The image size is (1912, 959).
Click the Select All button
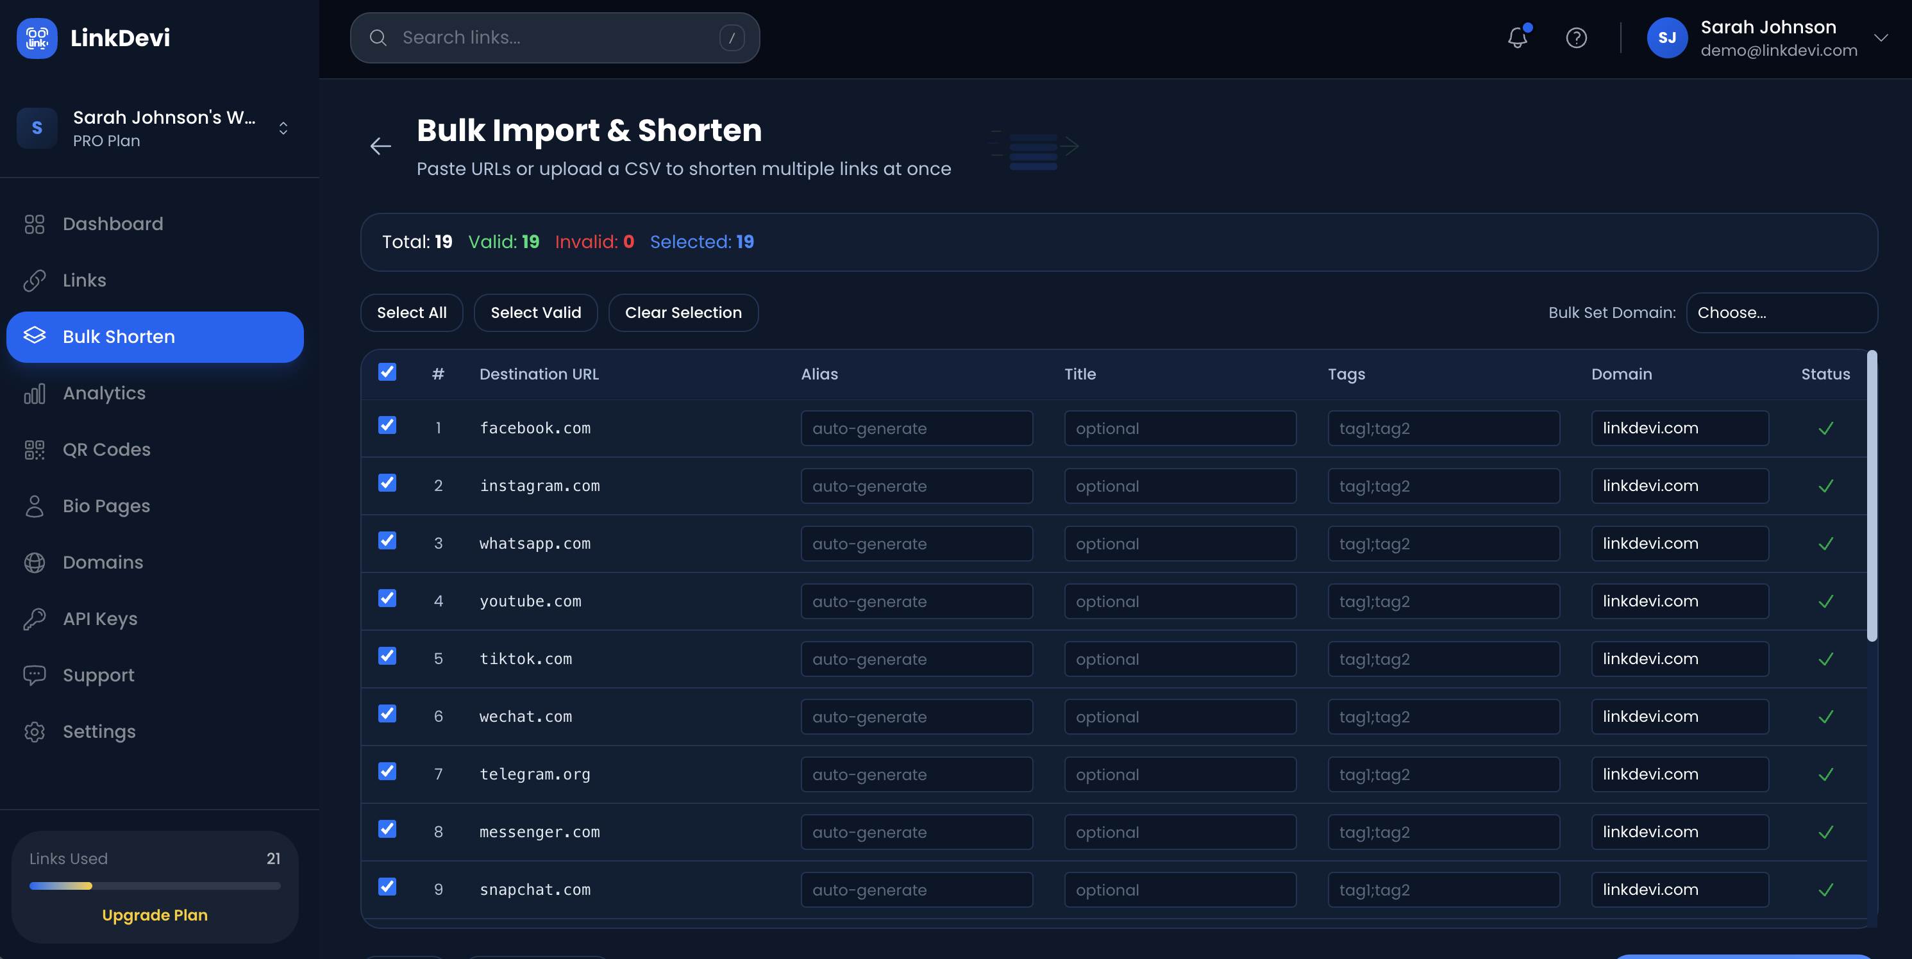coord(412,312)
